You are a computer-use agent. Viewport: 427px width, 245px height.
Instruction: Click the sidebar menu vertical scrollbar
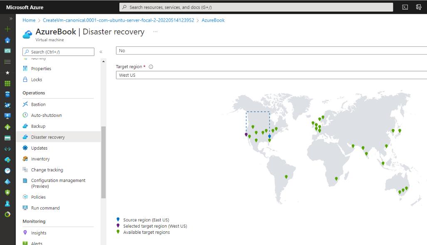pyautogui.click(x=104, y=162)
